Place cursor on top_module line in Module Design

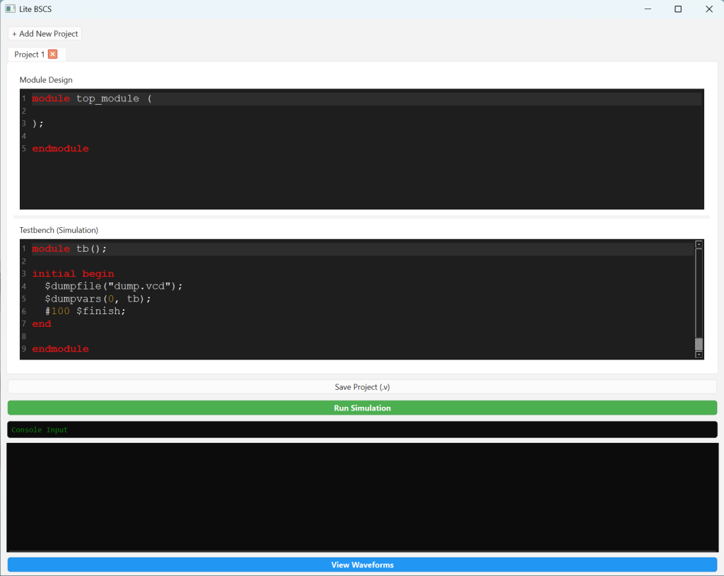point(106,99)
